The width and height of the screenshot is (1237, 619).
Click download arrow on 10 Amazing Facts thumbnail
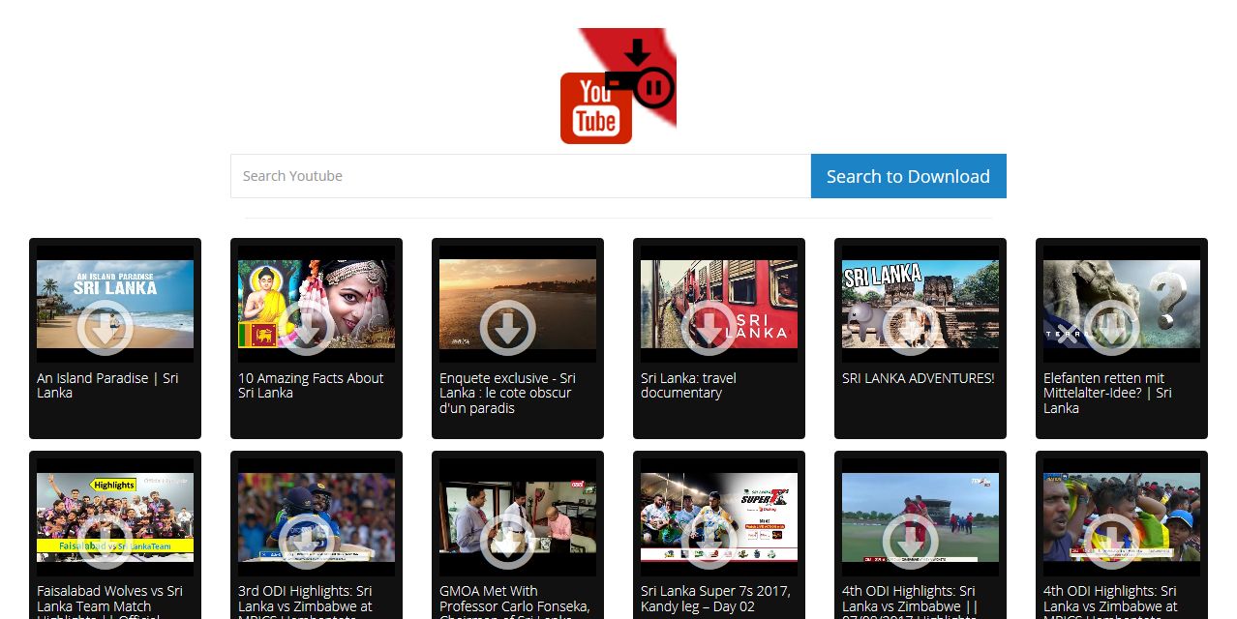pos(306,328)
